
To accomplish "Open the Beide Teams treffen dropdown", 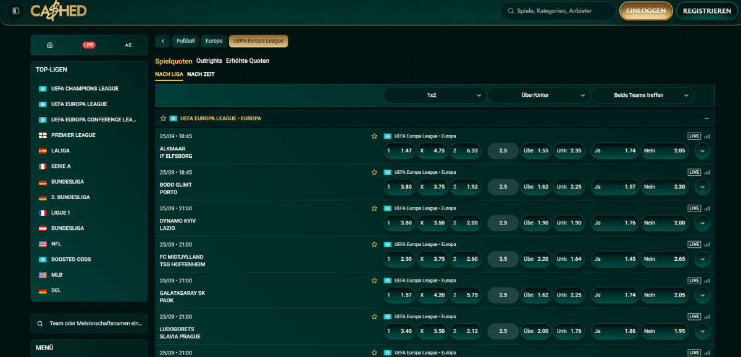I will pos(643,96).
